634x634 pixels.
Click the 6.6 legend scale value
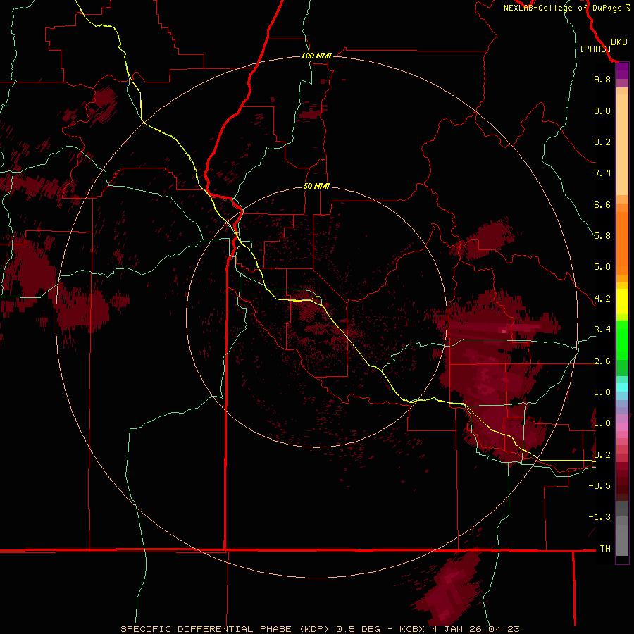(602, 204)
